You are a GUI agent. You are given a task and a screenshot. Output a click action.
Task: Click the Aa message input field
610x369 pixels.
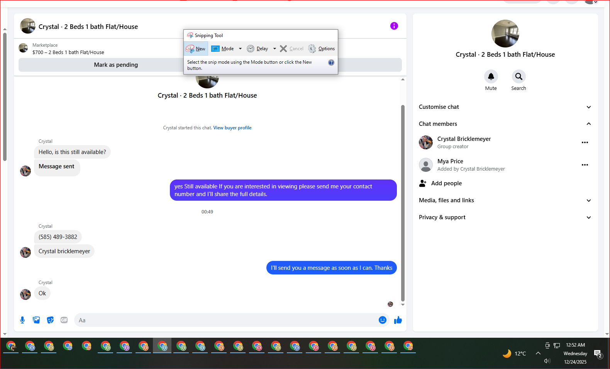[x=226, y=320]
